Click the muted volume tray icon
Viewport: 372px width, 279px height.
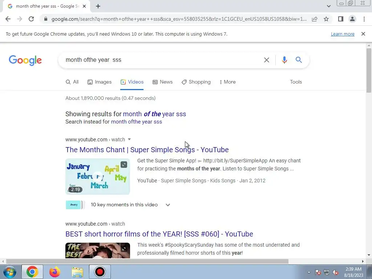pyautogui.click(x=335, y=272)
